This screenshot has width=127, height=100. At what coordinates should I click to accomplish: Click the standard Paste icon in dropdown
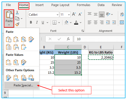click(x=9, y=39)
